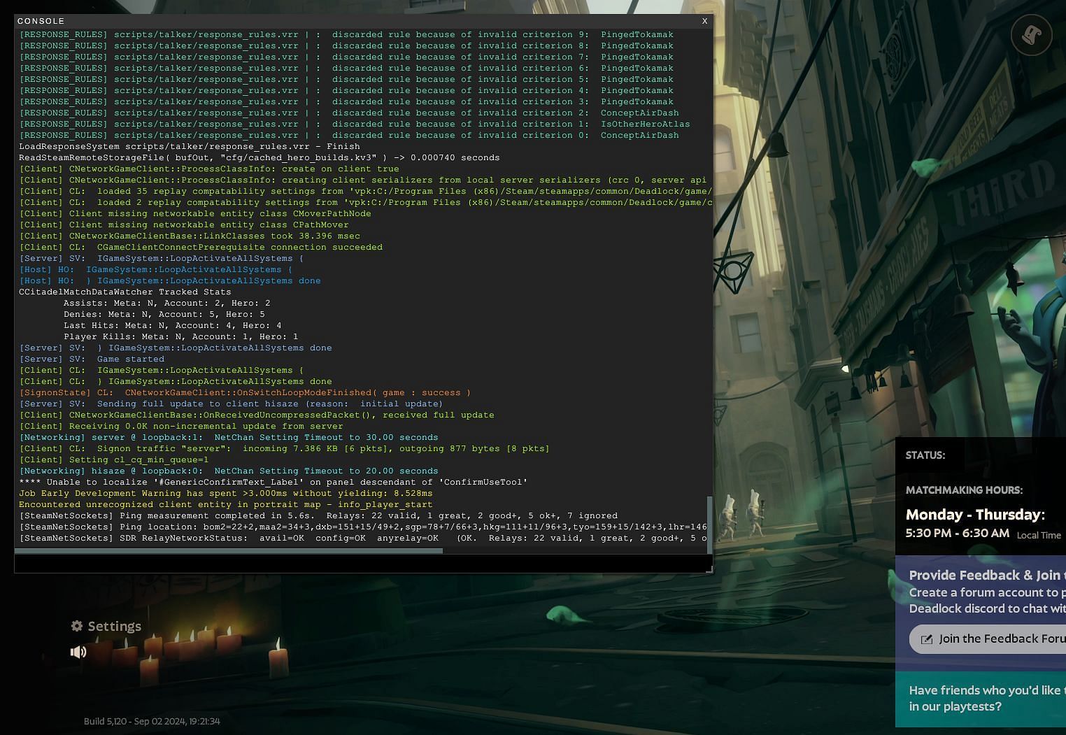
Task: Click the 'Ping measurement completed' SteamNetSockets line
Action: (x=318, y=515)
